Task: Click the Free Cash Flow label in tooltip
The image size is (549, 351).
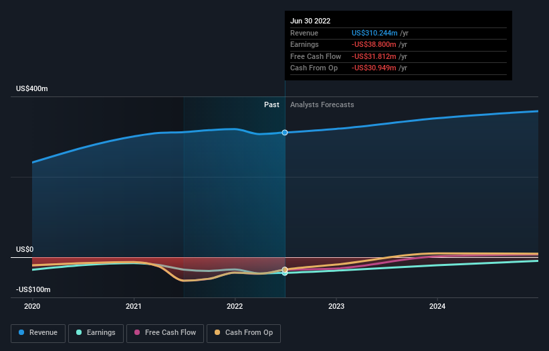Action: (x=316, y=56)
